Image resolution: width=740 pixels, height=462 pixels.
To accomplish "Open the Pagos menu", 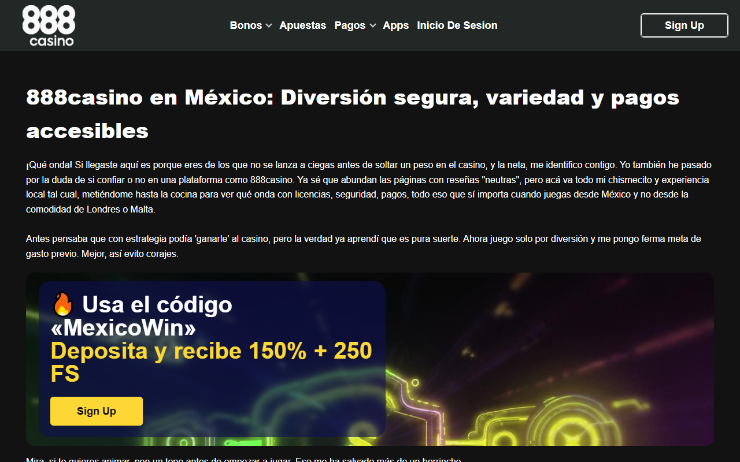I will 350,25.
